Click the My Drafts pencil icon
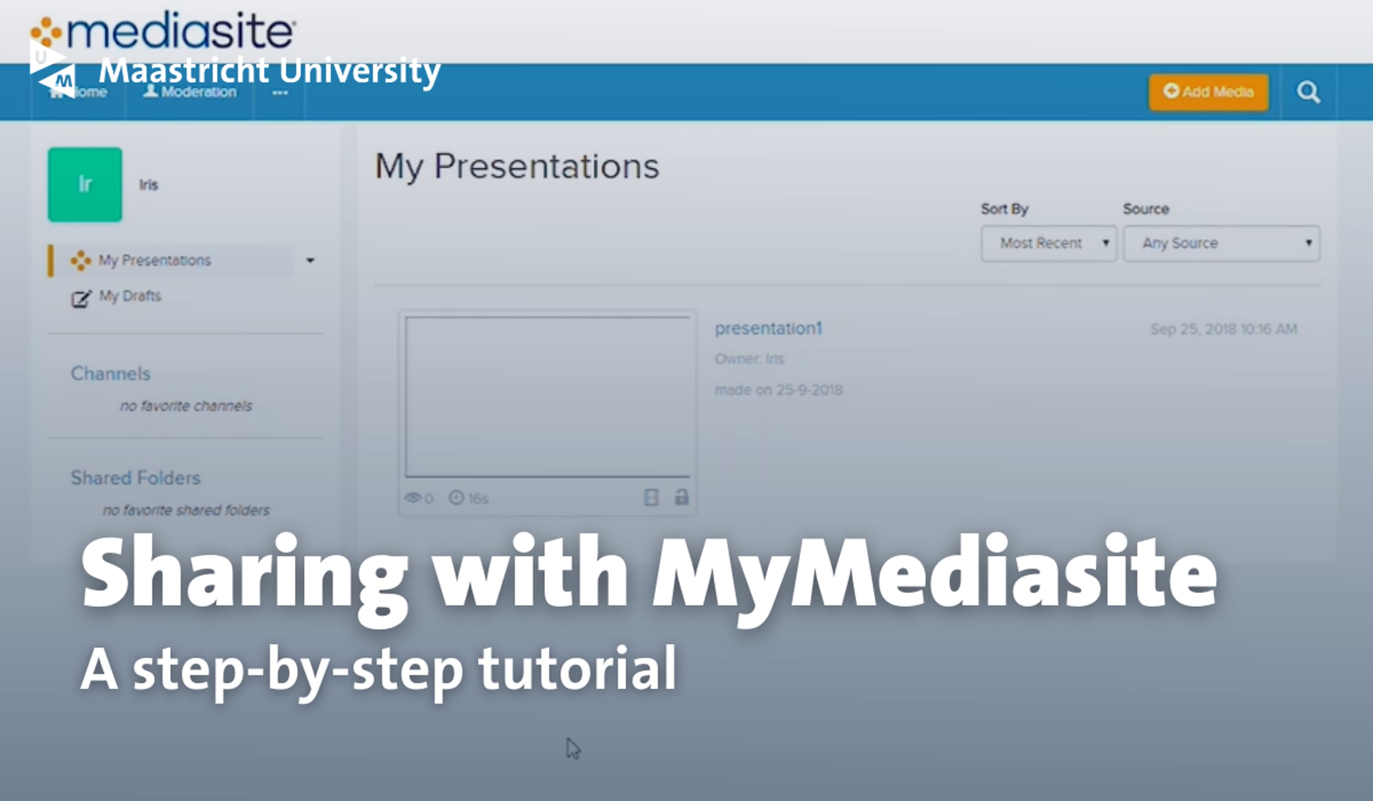Screen dimensions: 1373x801 coord(81,299)
